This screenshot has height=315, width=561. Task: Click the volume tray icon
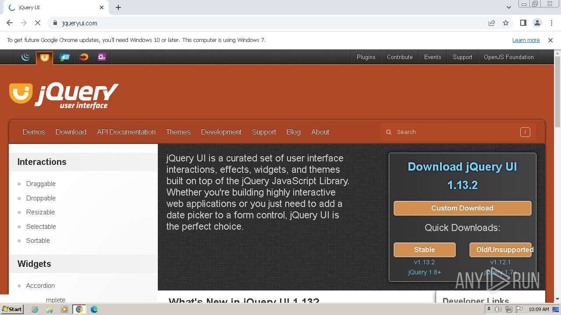498,309
